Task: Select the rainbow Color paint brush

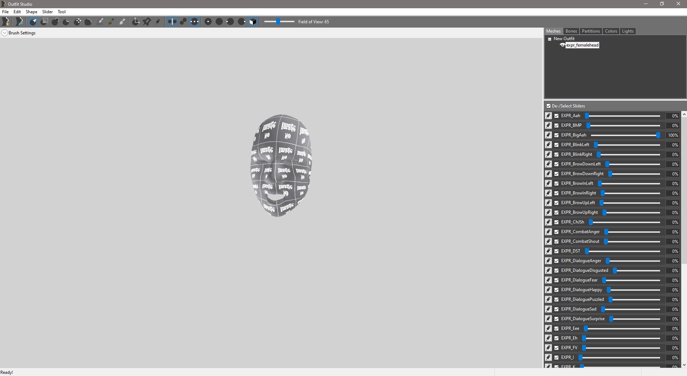Action: pos(111,22)
